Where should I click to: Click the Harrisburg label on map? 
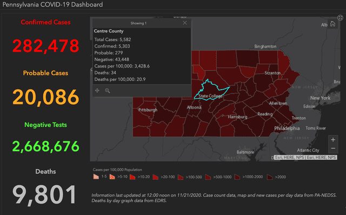pos(237,117)
